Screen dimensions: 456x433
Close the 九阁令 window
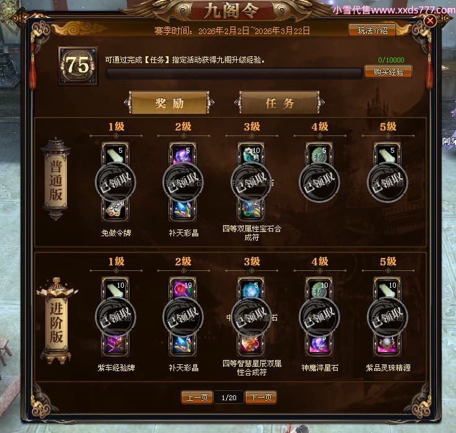coord(431,20)
